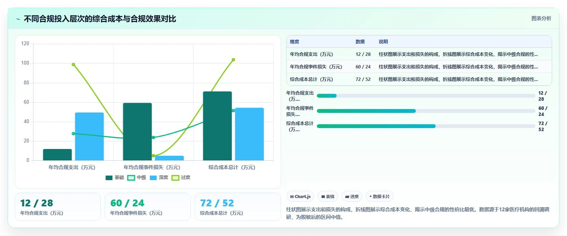Click the 深度 bar for 年均合规事件损失
This screenshot has width=567, height=236.
click(169, 158)
